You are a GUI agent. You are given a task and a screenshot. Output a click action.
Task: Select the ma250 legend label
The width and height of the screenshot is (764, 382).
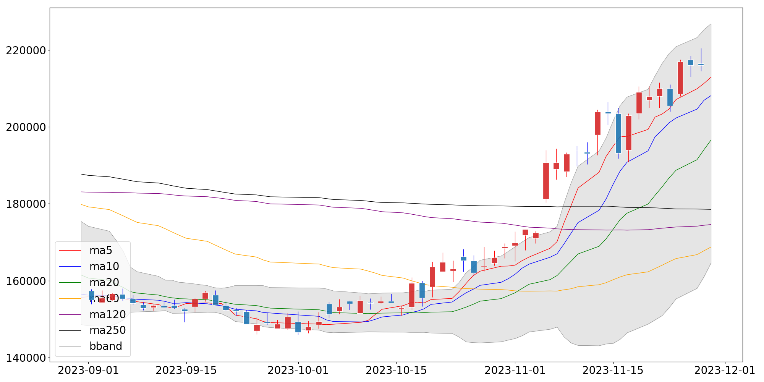[x=108, y=330]
